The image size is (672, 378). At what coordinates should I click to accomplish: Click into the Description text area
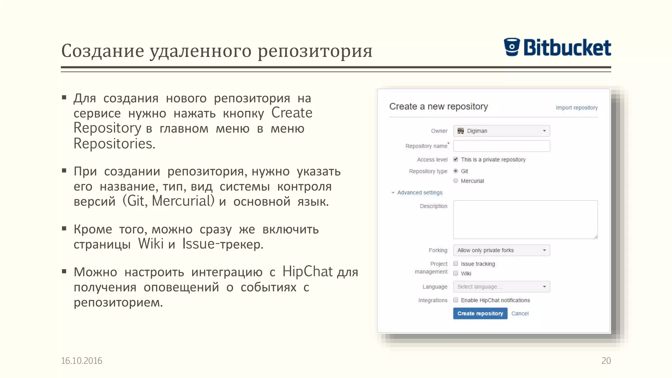525,220
